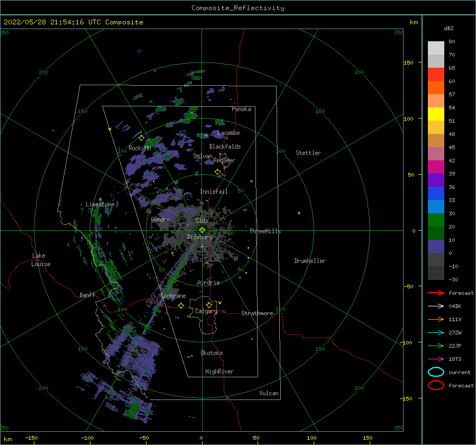This screenshot has height=445, width=476.
Task: Click the light gray 80-70 dBZ swatch
Action: (436, 48)
